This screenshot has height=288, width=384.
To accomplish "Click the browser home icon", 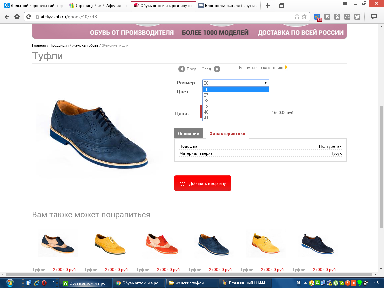I will click(17, 17).
